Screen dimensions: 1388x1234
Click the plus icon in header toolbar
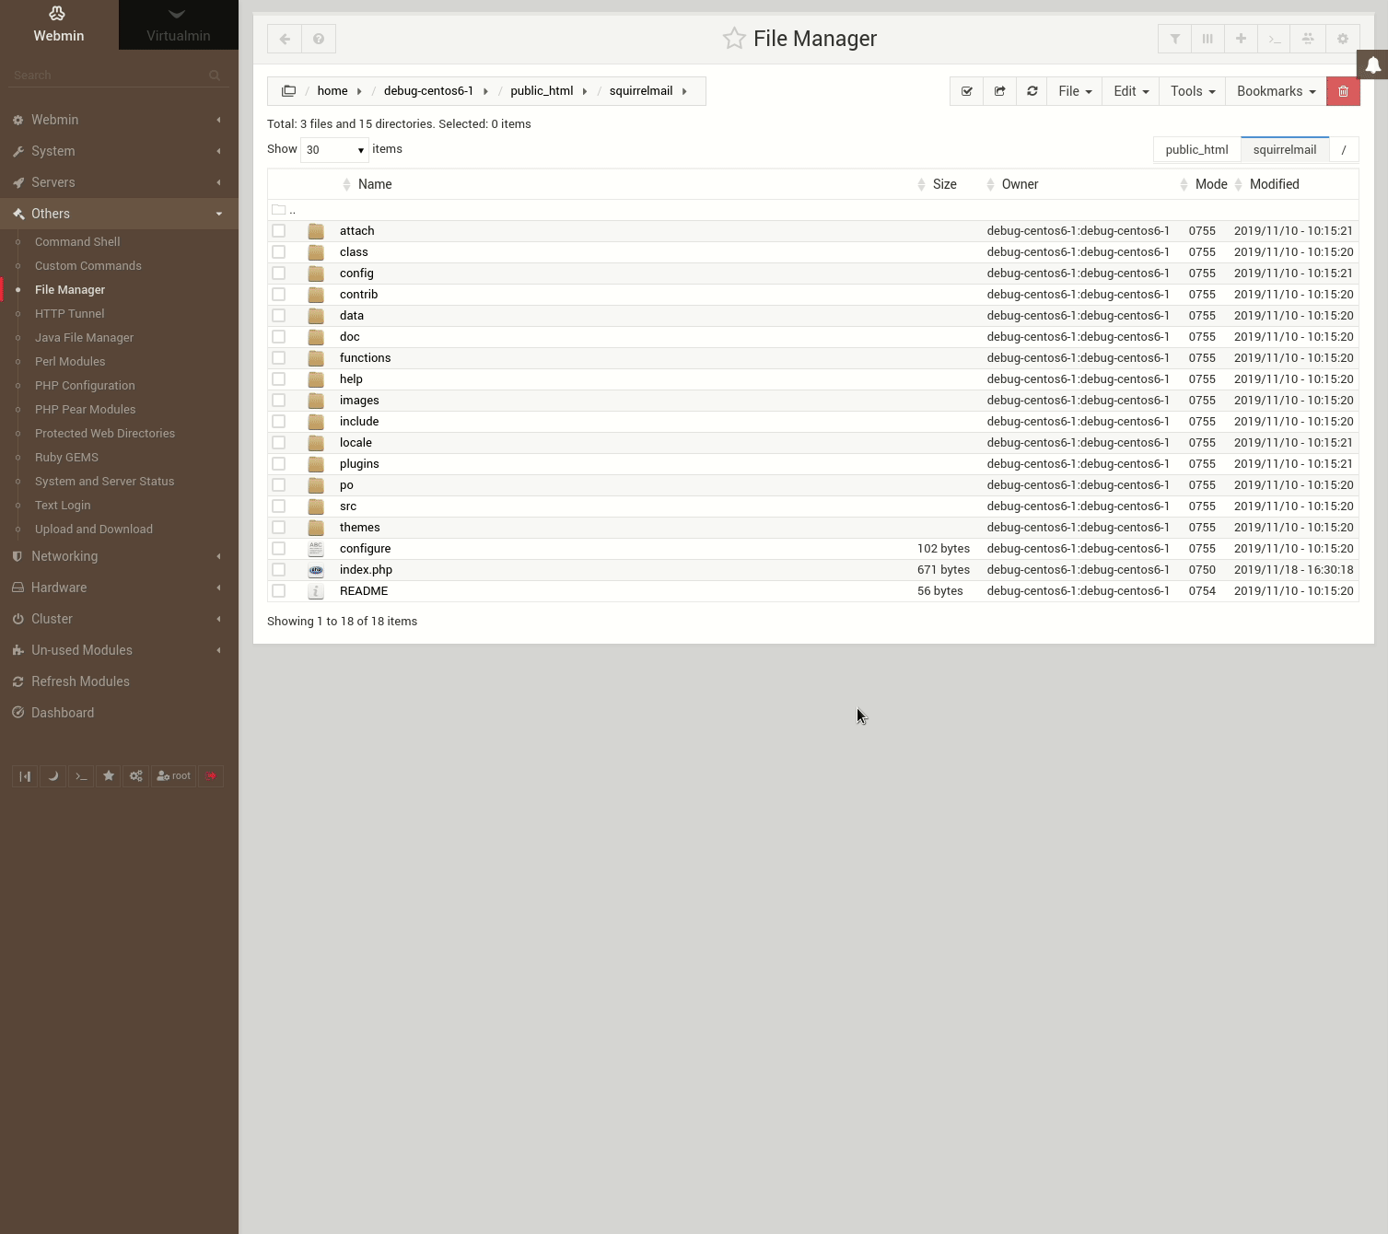[x=1241, y=39]
